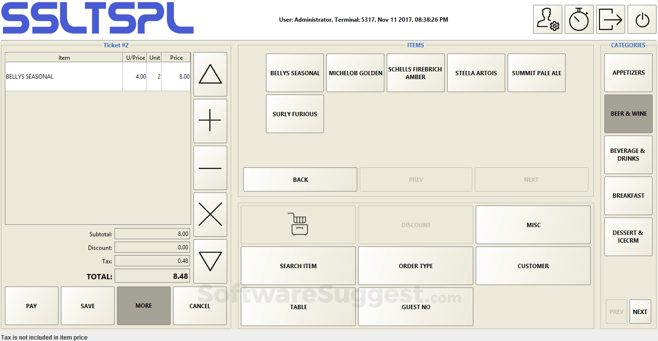Click the shopping cart icon
The image size is (658, 341).
point(298,224)
